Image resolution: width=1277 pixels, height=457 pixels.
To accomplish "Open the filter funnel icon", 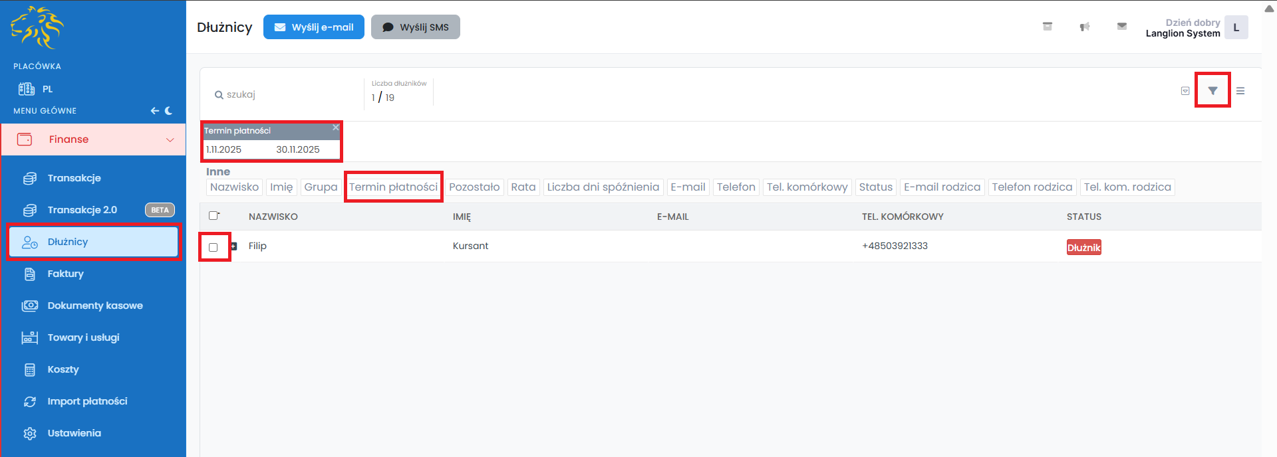I will [x=1212, y=90].
